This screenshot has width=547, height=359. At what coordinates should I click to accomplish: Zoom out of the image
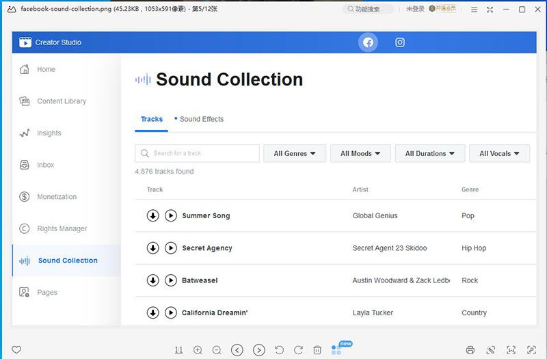click(217, 349)
